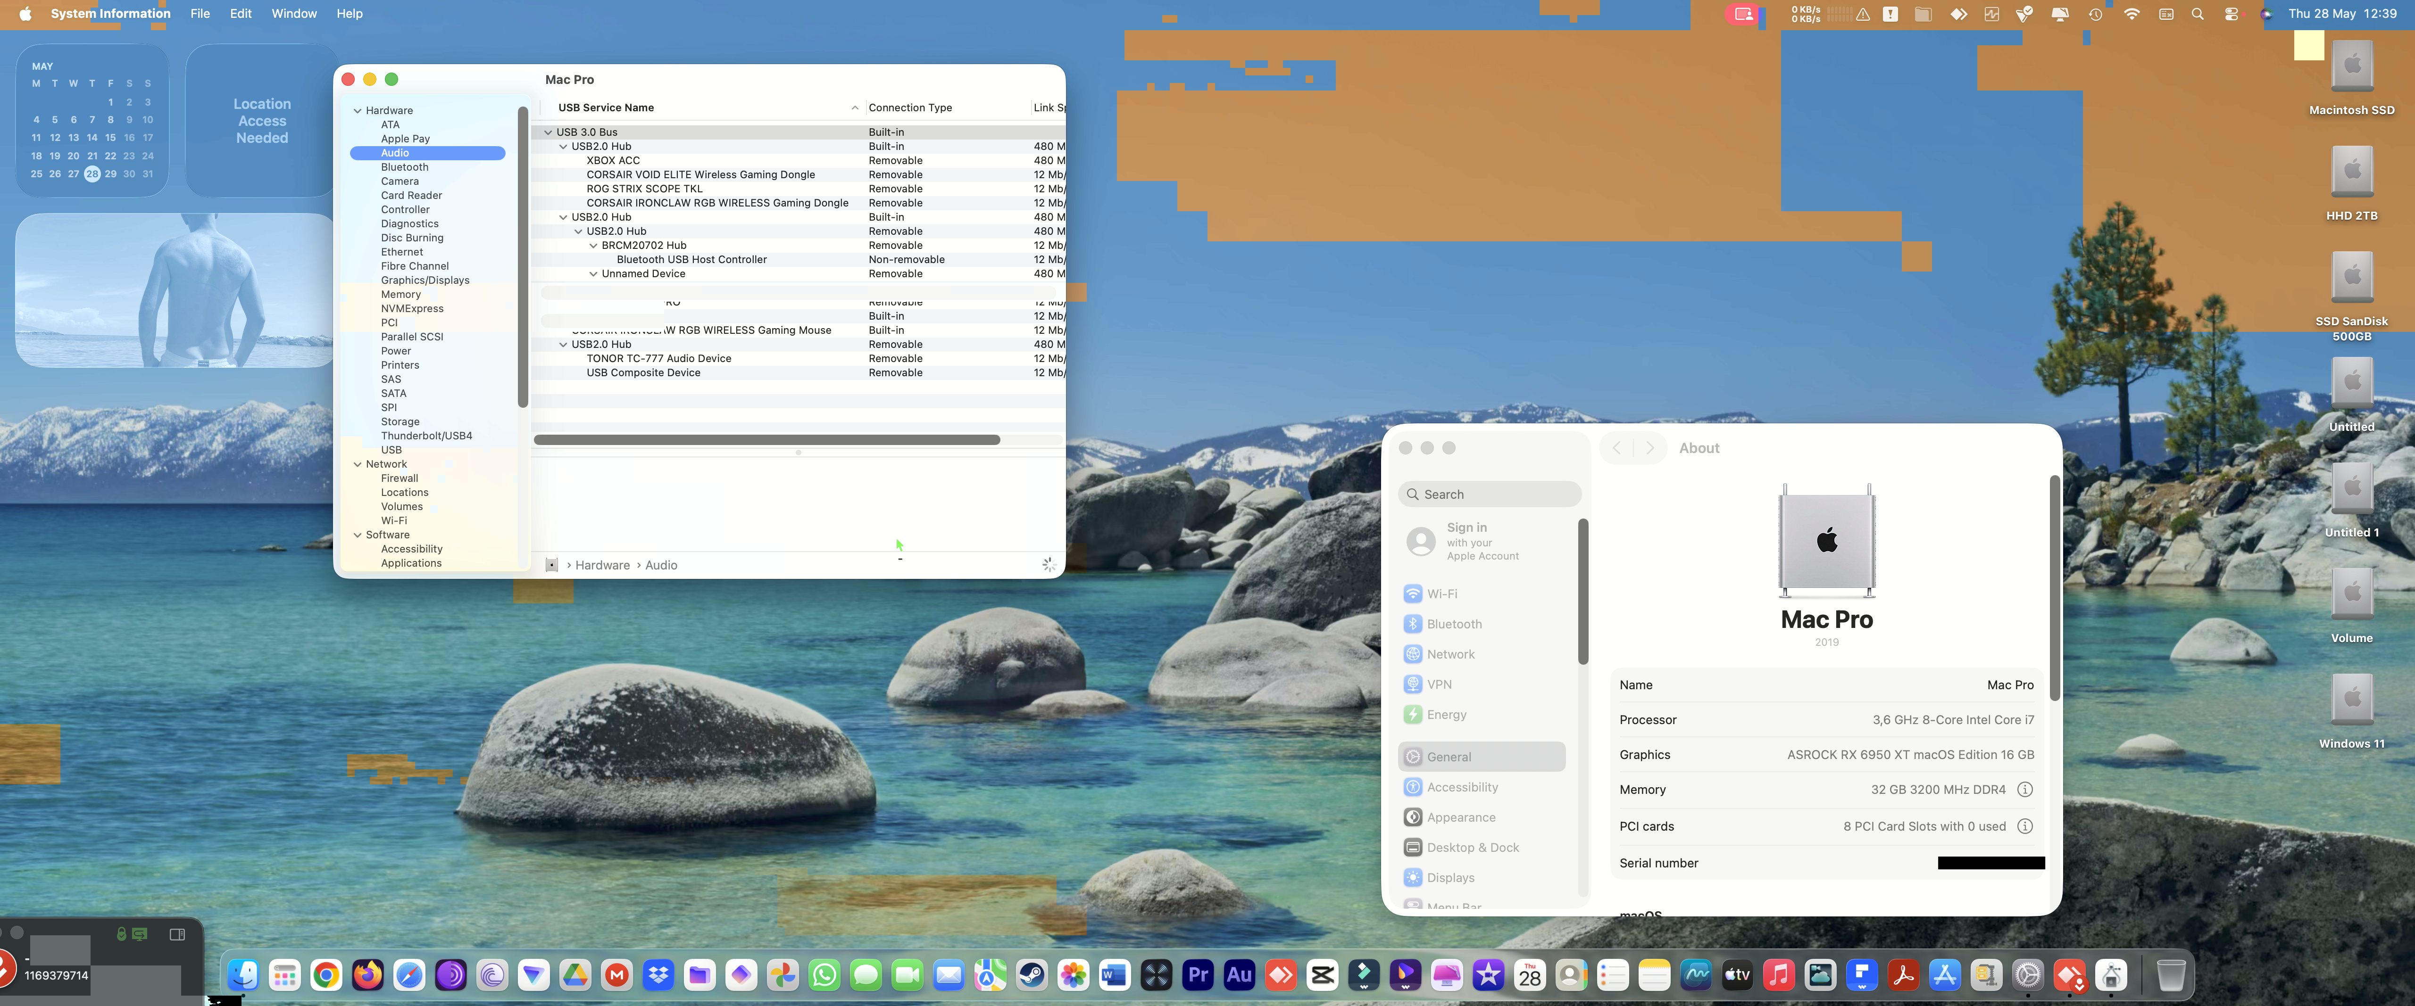Screen dimensions: 2415x1006
Task: Open Control Center in the menu bar
Action: pos(2231,14)
